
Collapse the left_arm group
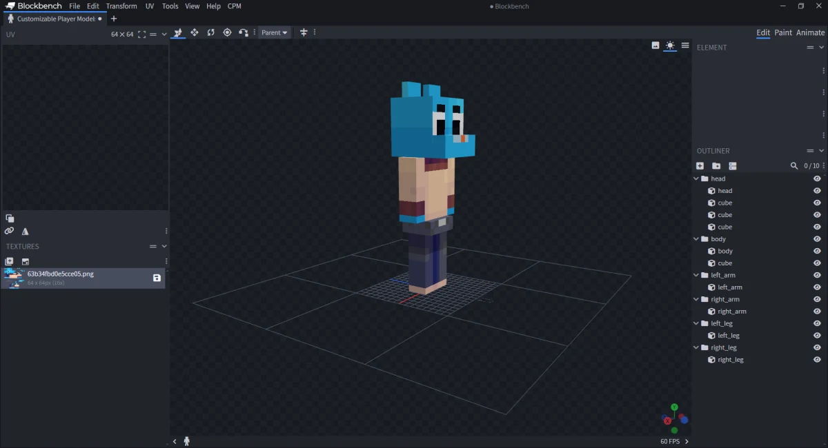(696, 275)
